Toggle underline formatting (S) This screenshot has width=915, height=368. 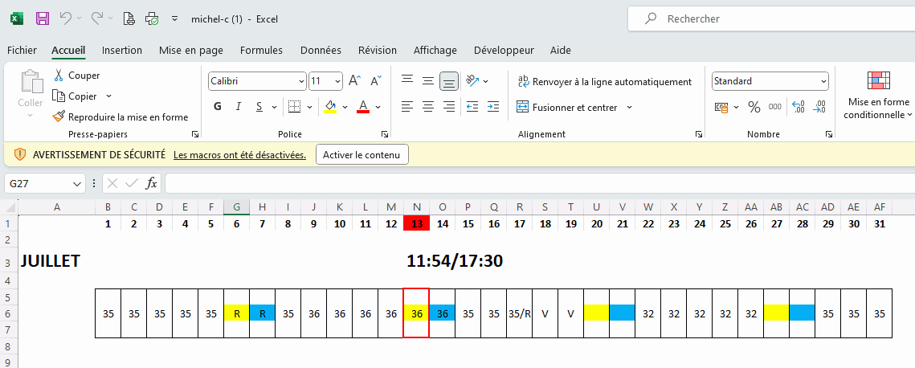tap(259, 106)
